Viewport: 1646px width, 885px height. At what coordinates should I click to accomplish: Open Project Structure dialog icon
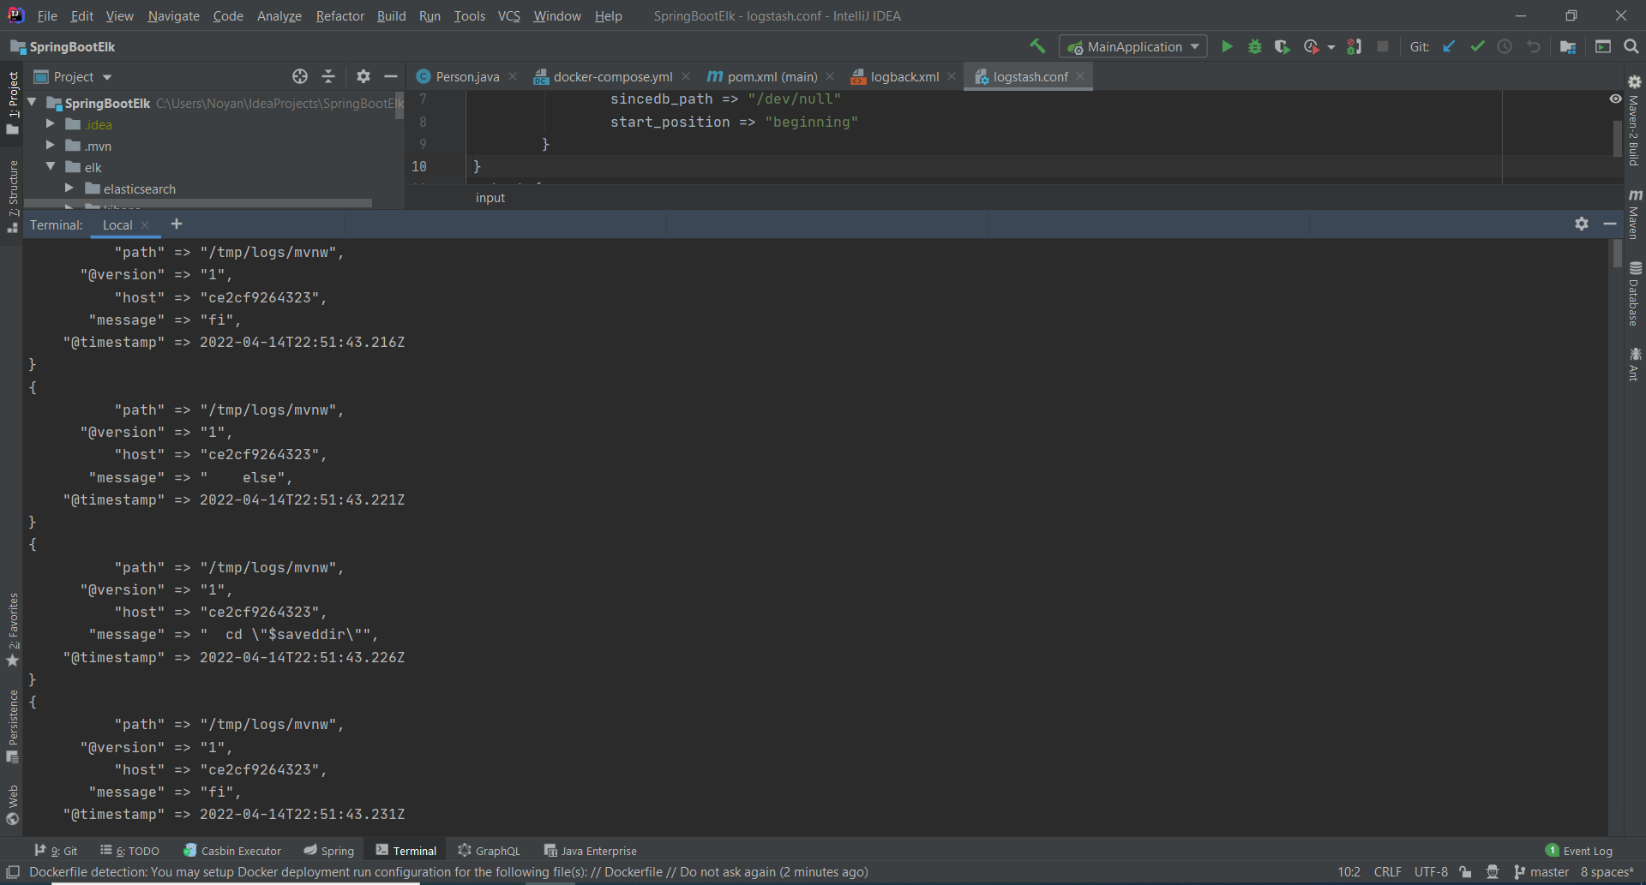tap(1568, 46)
